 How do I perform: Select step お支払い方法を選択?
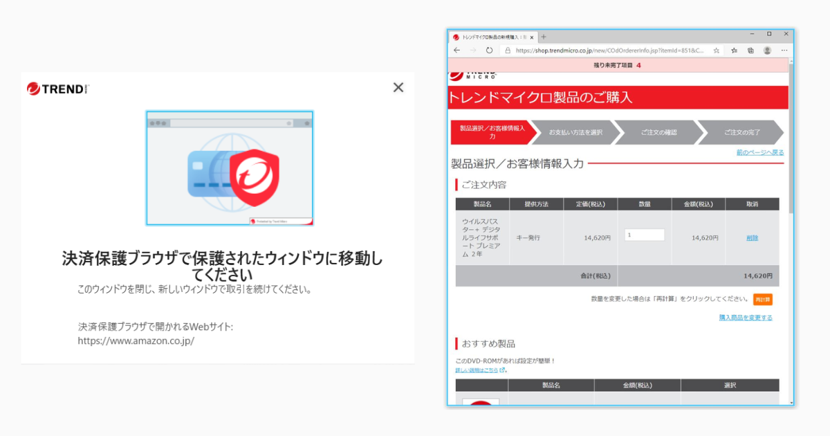click(575, 131)
